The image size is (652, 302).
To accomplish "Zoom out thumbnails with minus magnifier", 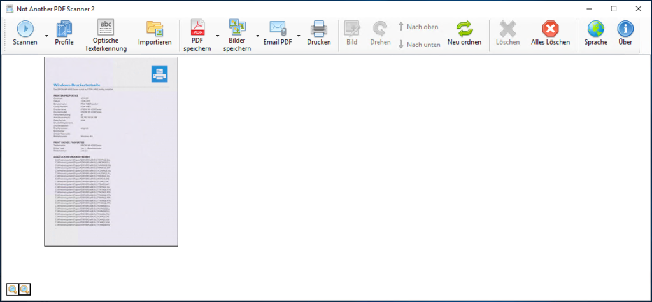I will pyautogui.click(x=12, y=289).
